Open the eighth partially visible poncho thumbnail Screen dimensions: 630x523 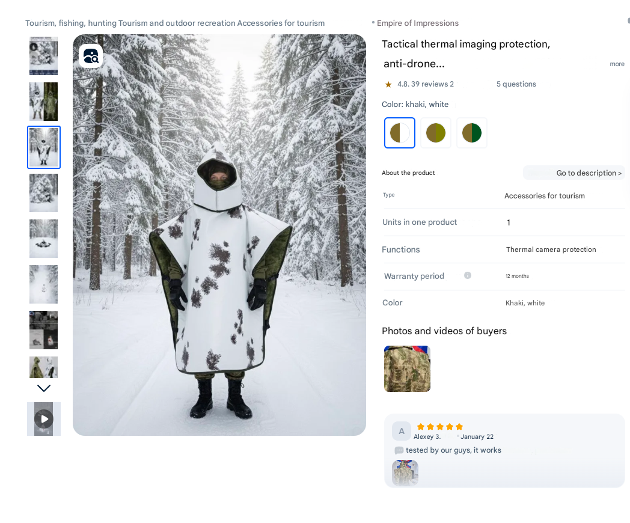coord(44,367)
